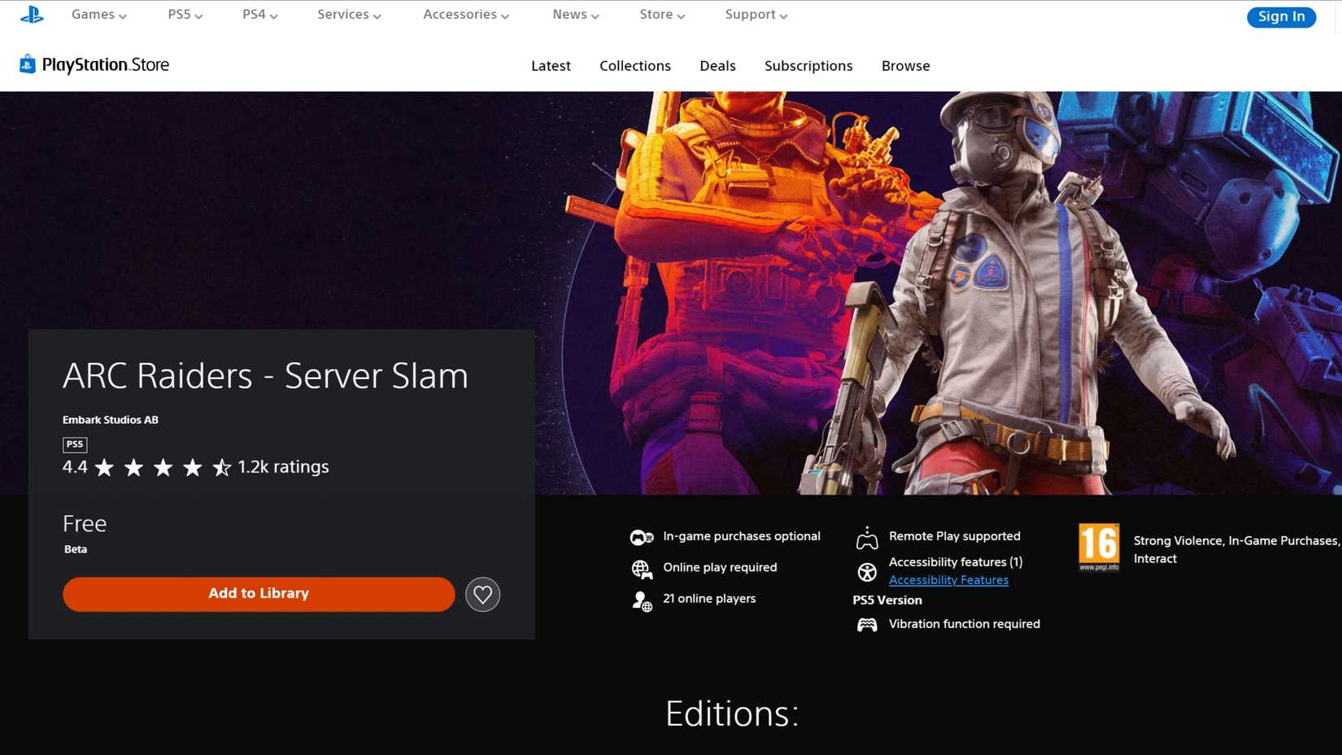
Task: Click the in-game purchases controller icon
Action: 642,536
